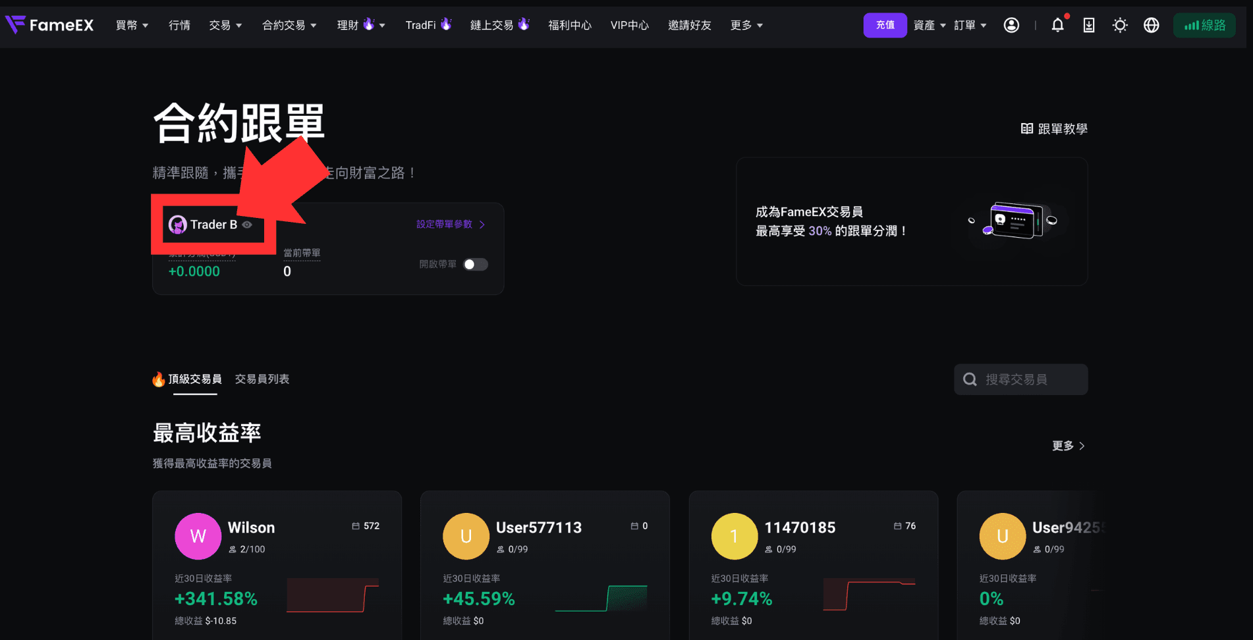The image size is (1253, 640).
Task: Click User577113's return chart
Action: tap(601, 598)
